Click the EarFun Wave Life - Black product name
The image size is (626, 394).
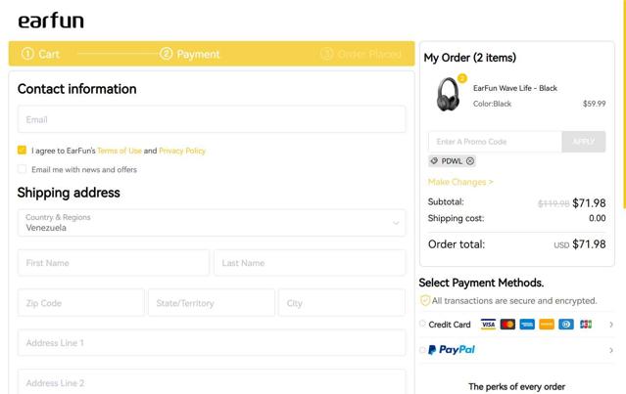[x=515, y=88]
